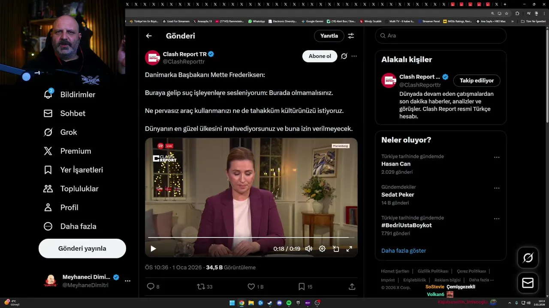Screen dimensions: 549x308
Task: Open WhatsApp bookmark in bookmarks bar
Action: [256, 21]
